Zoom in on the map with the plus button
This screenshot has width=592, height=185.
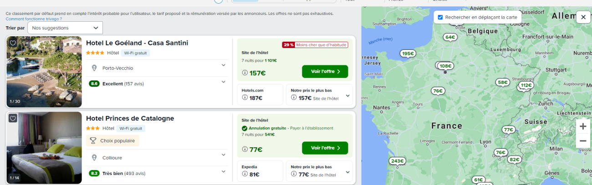pos(583,126)
